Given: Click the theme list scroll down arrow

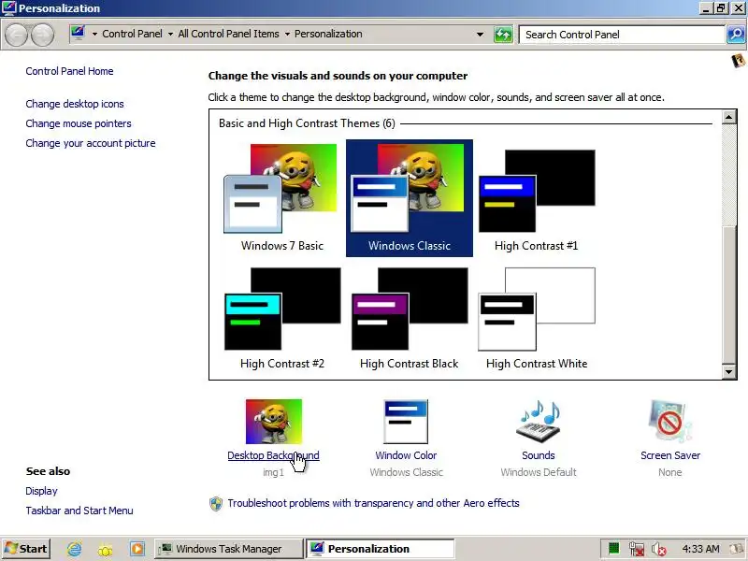Looking at the screenshot, I should tap(729, 371).
